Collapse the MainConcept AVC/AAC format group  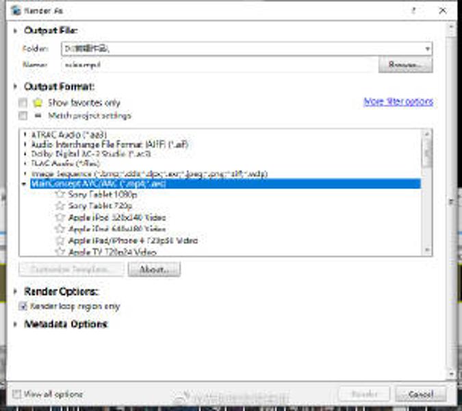[25, 184]
